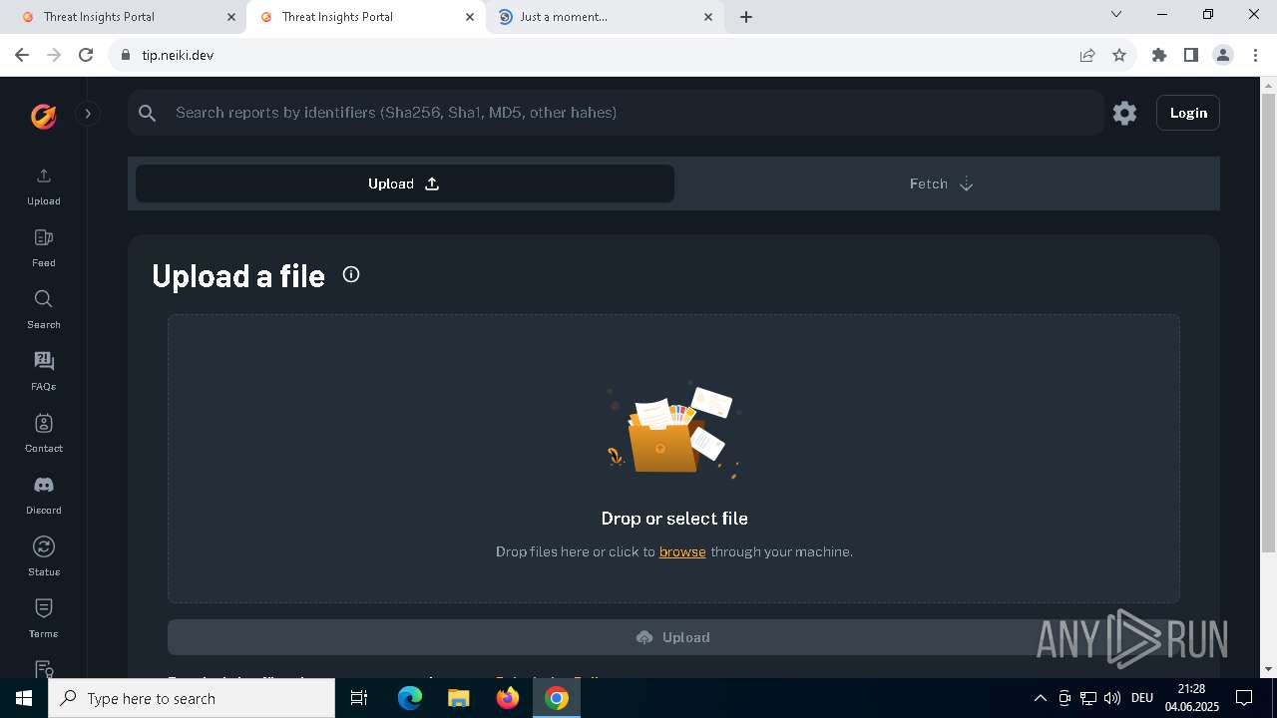Screen dimensions: 1277x718
Task: Close the first Threat Insights Portal tab
Action: pos(231,17)
